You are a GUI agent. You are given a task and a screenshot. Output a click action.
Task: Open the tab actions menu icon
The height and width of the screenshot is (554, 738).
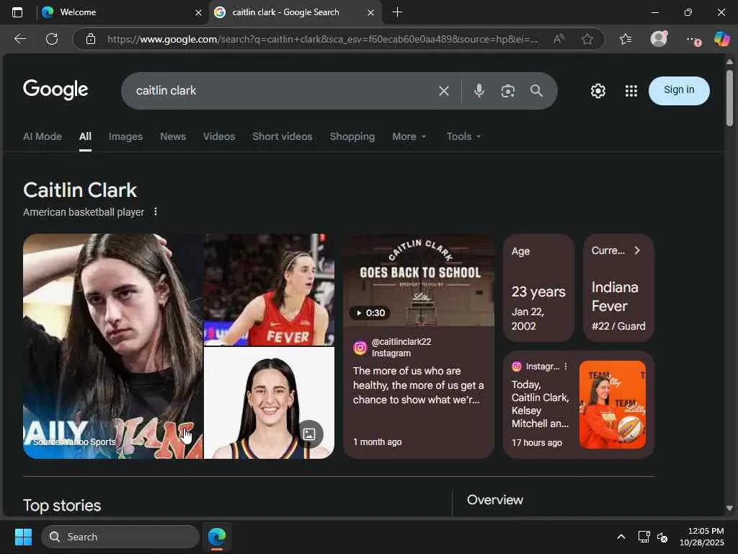pyautogui.click(x=17, y=12)
